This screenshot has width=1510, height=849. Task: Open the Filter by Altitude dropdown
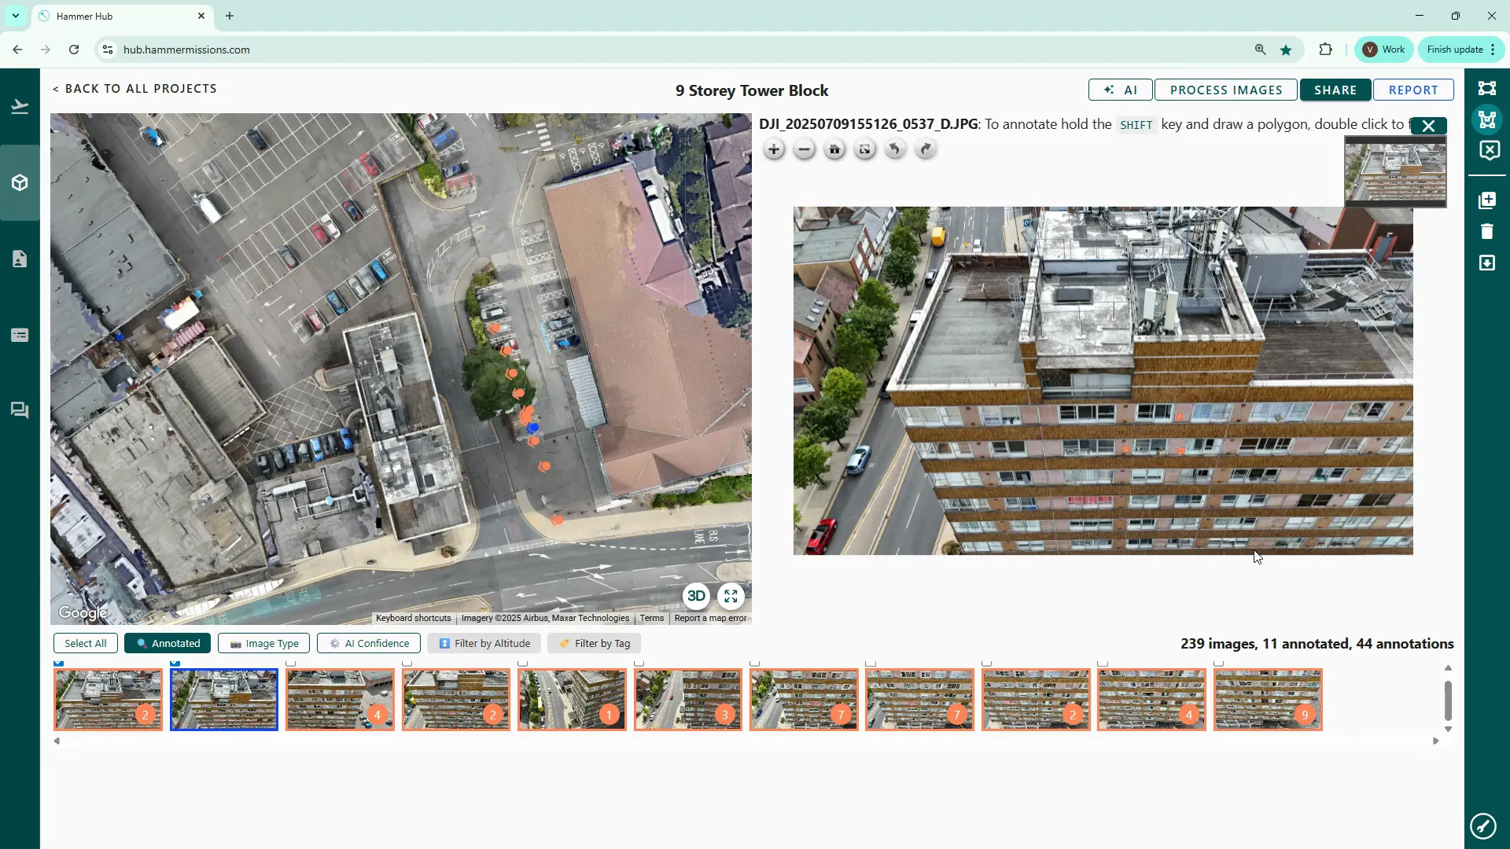484,643
